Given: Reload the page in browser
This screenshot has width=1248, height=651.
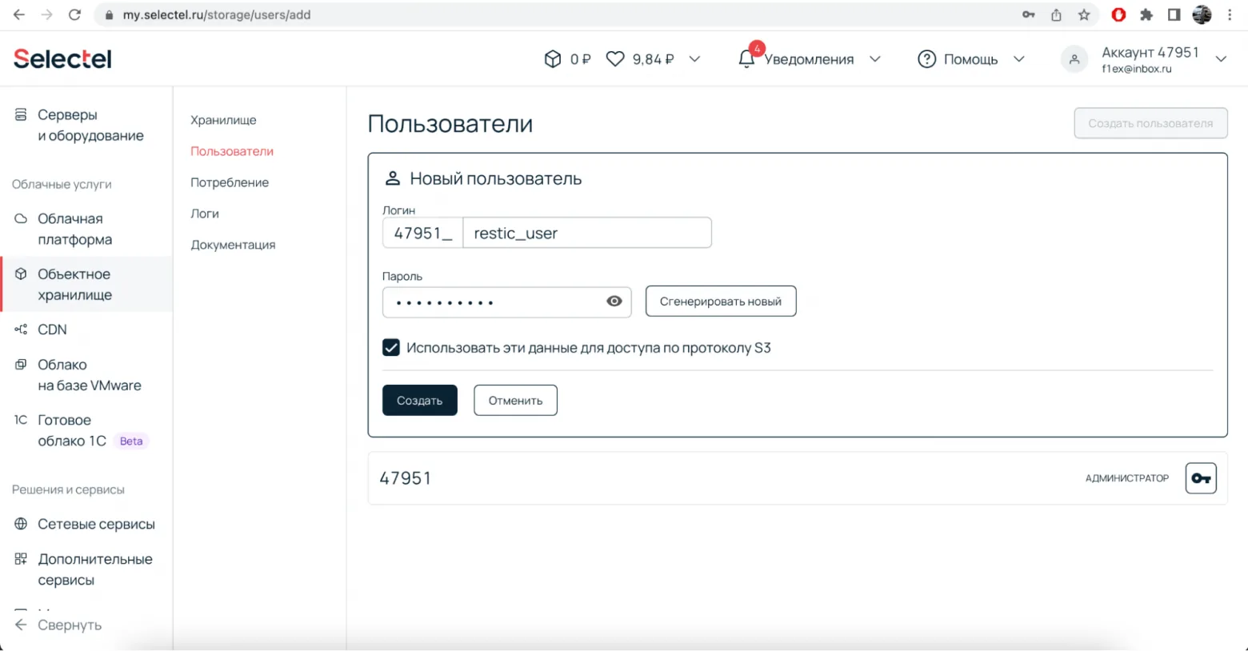Looking at the screenshot, I should coord(74,14).
